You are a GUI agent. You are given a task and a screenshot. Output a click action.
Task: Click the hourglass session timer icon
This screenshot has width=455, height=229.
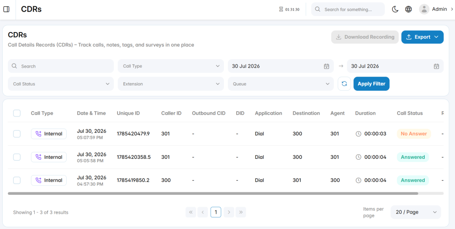click(281, 9)
